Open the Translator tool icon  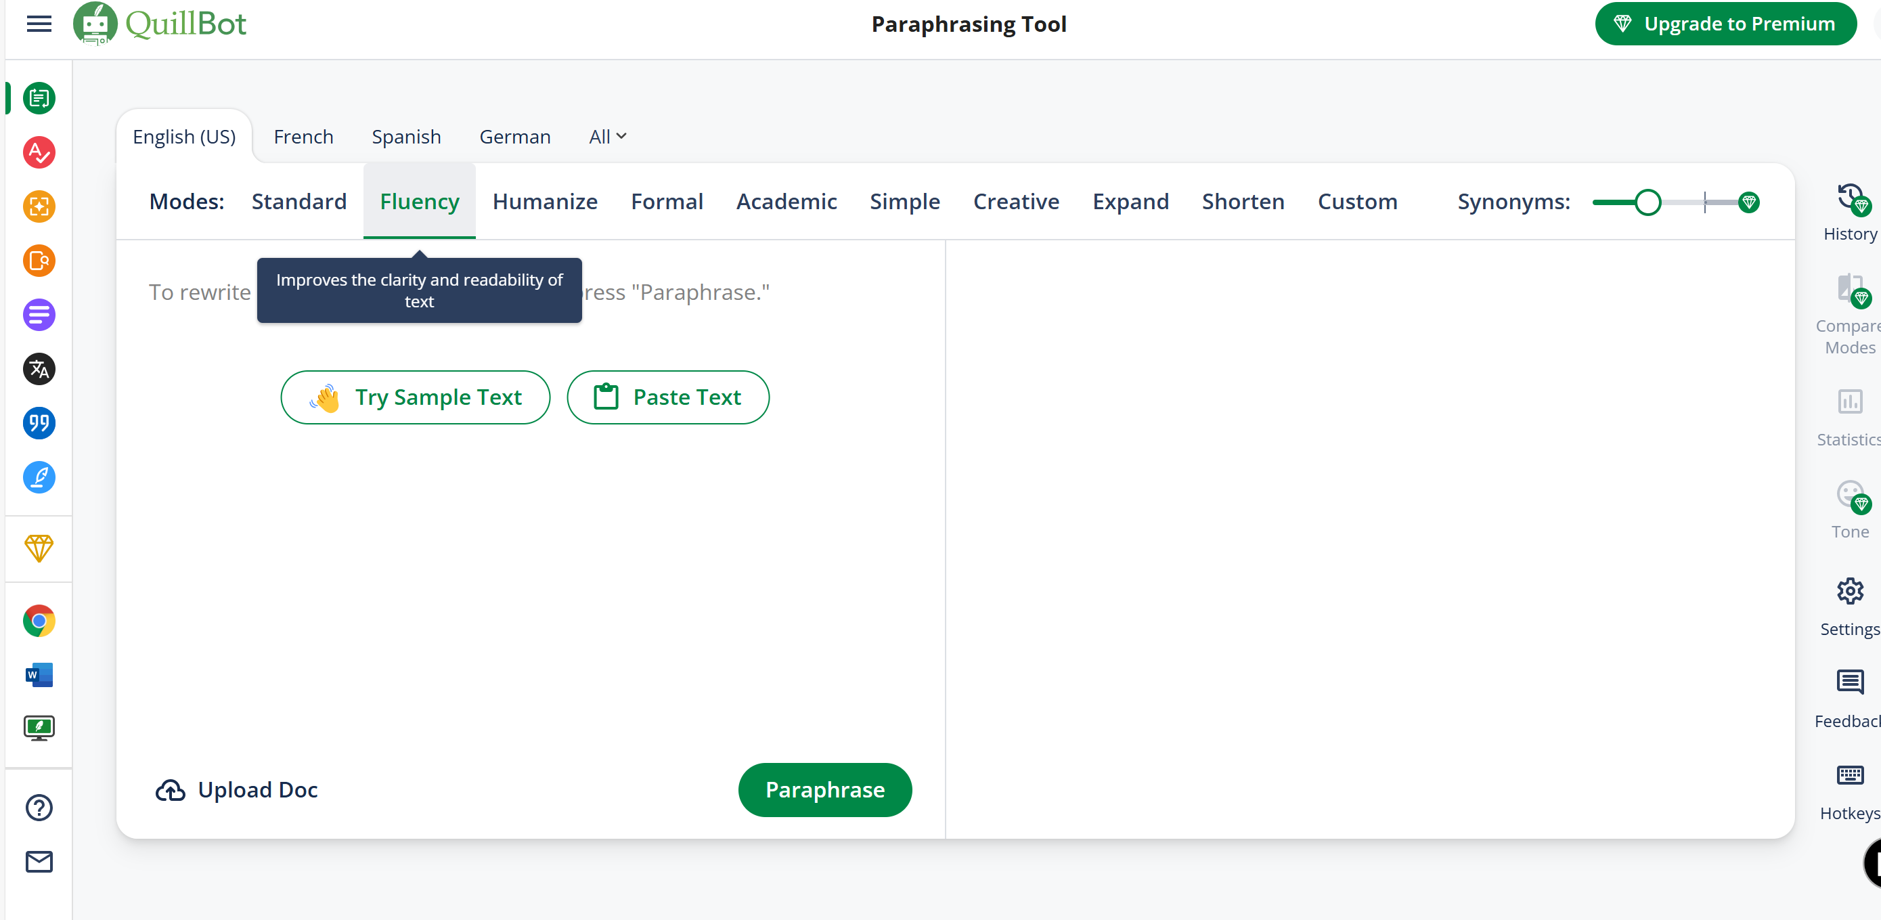click(x=39, y=370)
